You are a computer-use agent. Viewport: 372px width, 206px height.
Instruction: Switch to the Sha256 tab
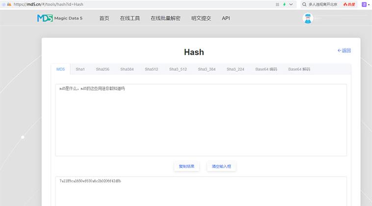tap(103, 69)
